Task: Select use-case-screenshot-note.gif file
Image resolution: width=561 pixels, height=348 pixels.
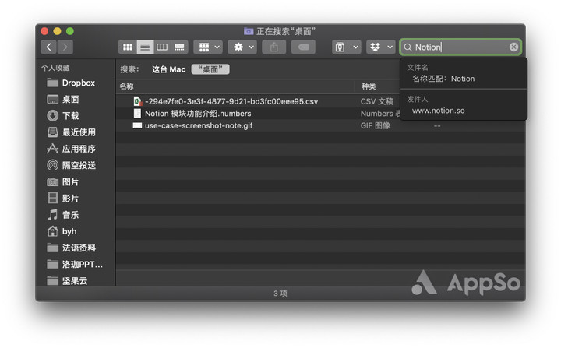Action: click(x=199, y=125)
